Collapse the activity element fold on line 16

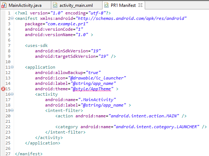[12, 94]
